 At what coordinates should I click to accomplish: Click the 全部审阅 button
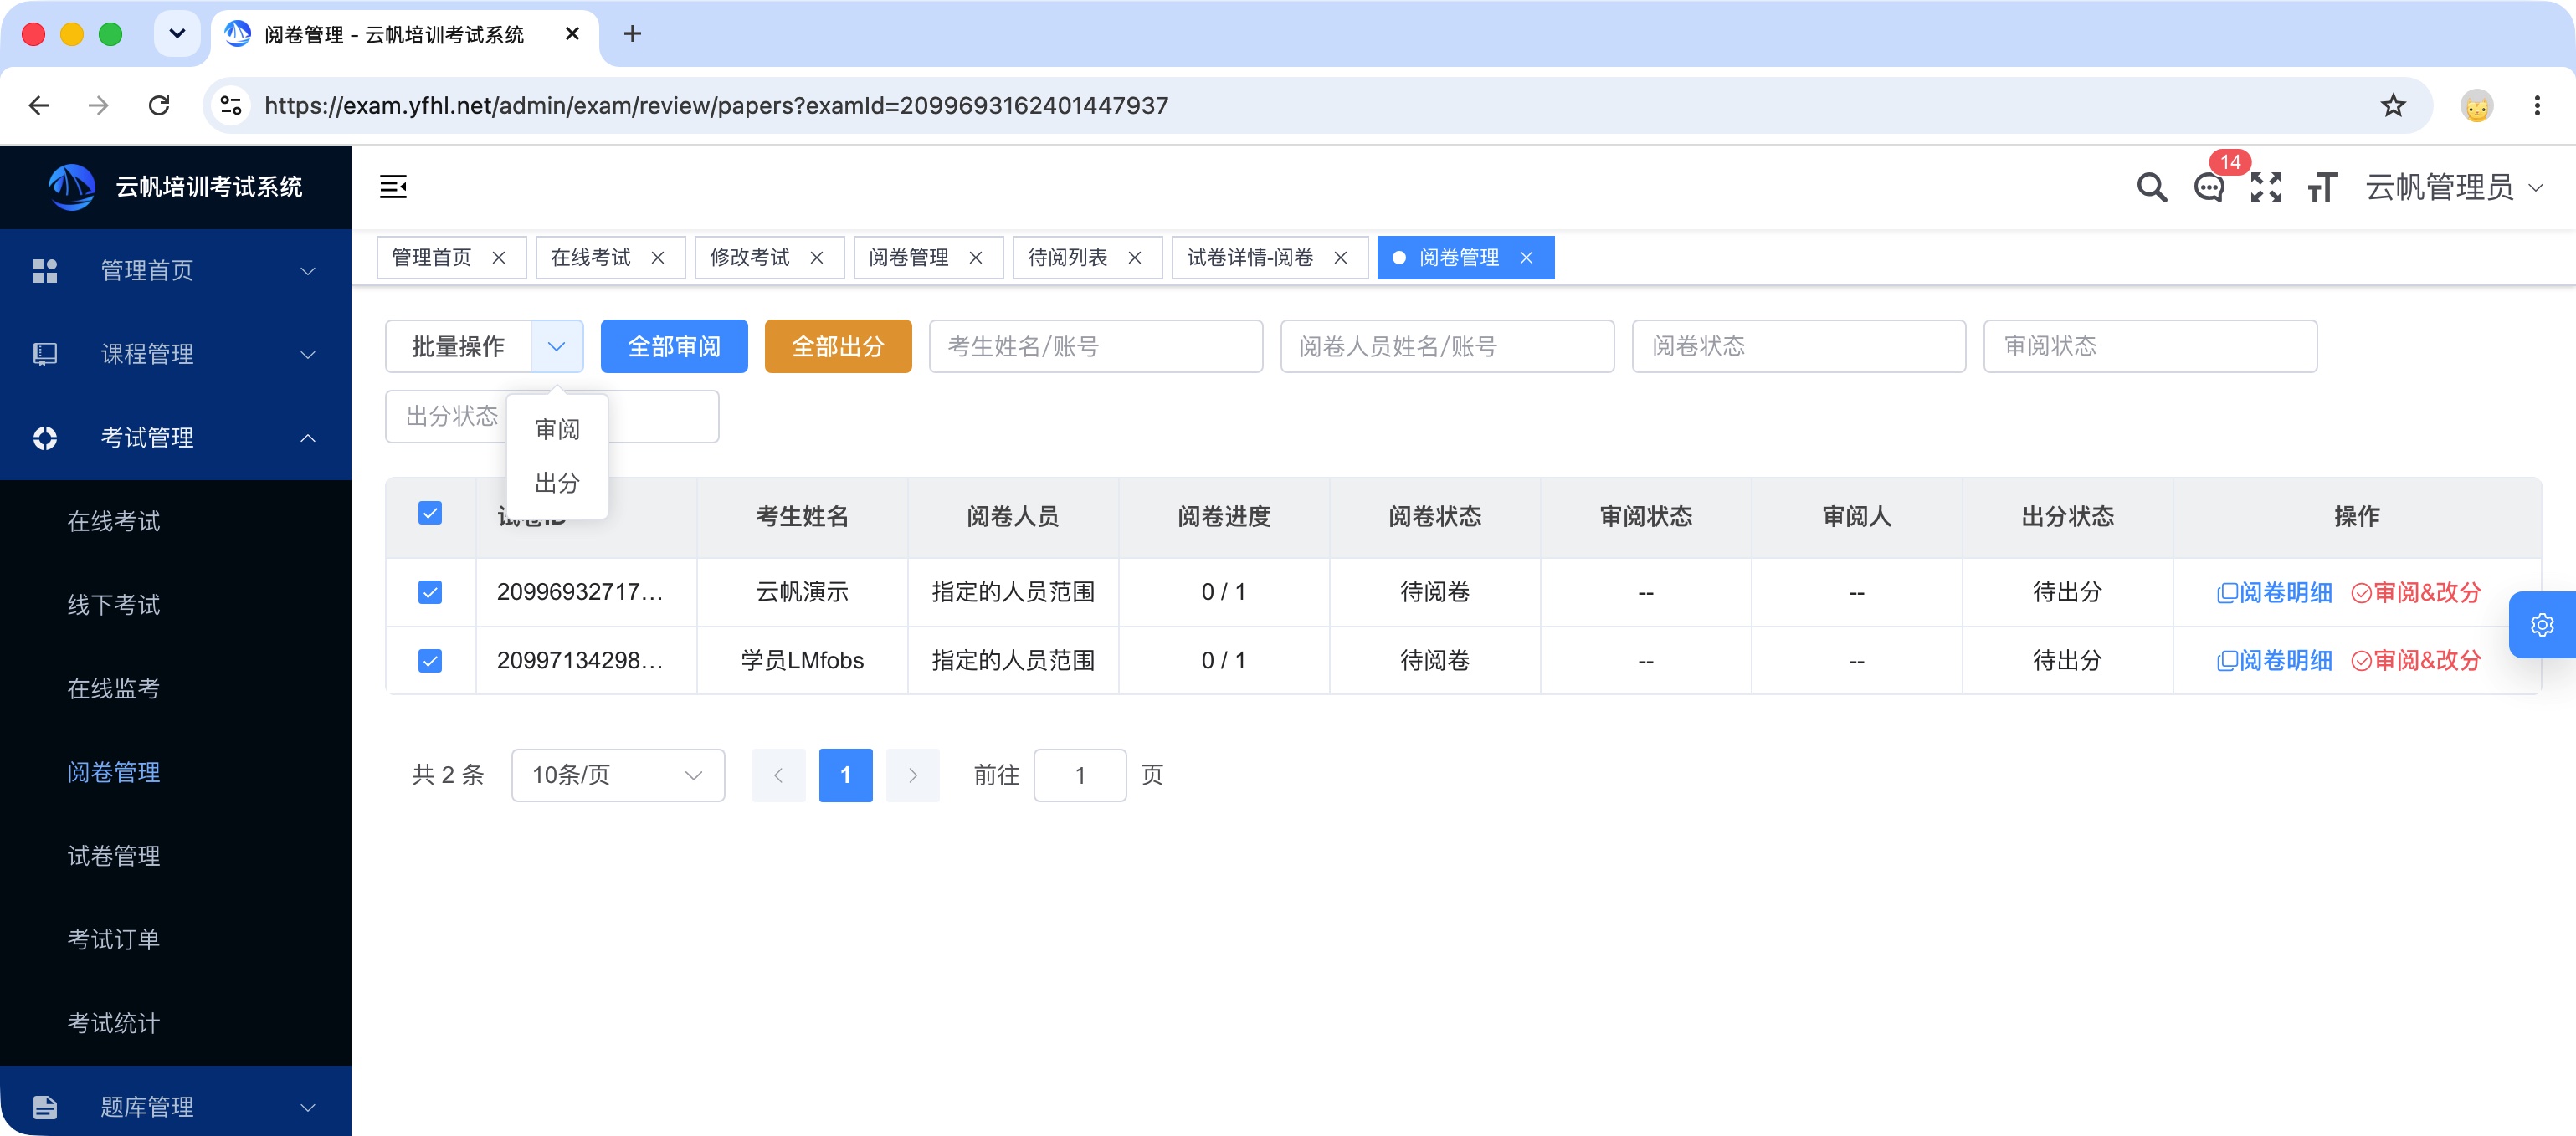(x=674, y=346)
